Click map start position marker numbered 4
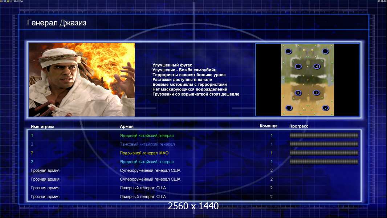The width and height of the screenshot is (387, 218). click(x=317, y=66)
